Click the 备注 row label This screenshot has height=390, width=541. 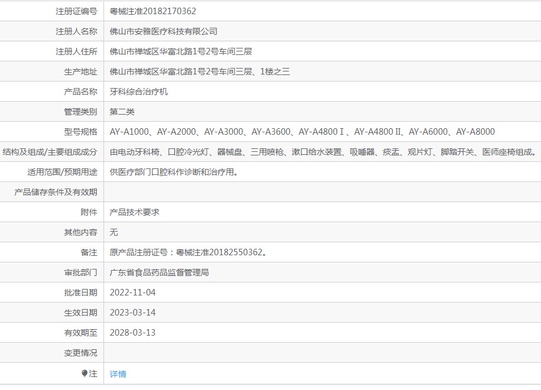coord(89,252)
